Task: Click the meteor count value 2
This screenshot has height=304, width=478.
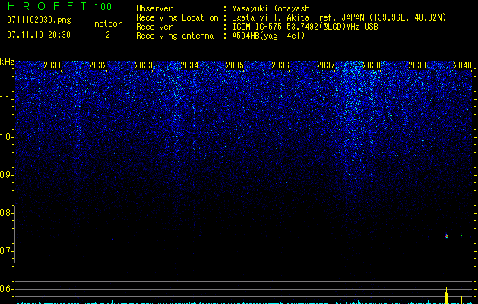Action: coord(108,35)
